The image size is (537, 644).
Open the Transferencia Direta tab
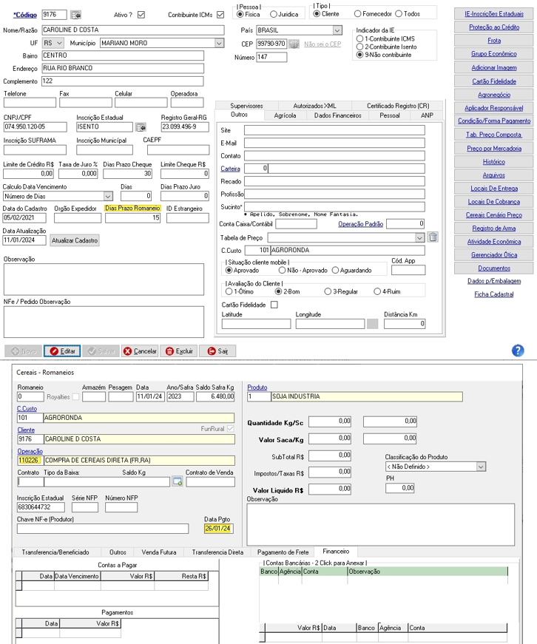(x=217, y=552)
